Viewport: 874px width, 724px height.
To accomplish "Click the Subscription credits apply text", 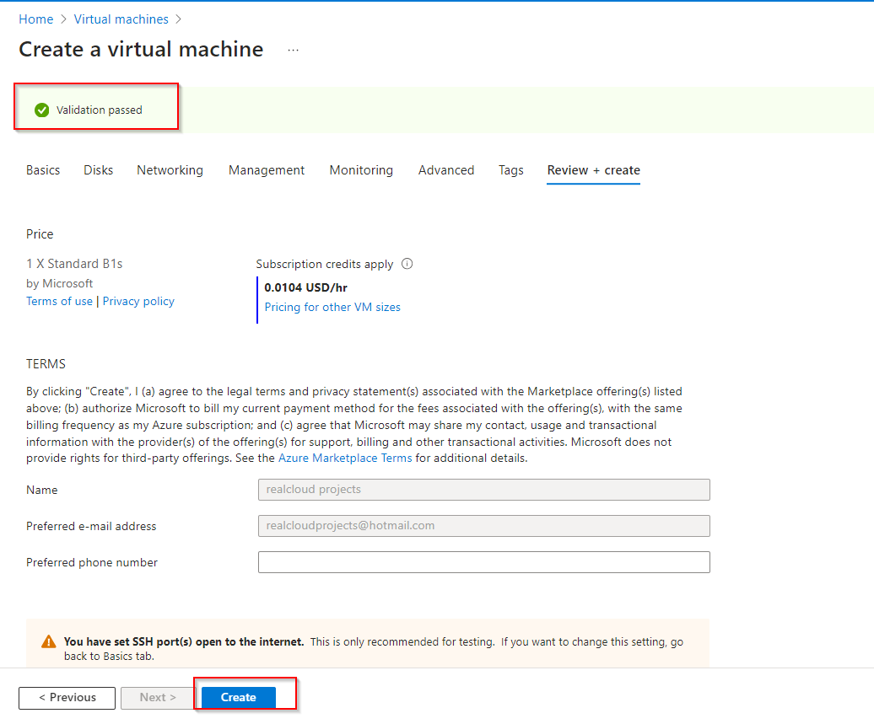I will coord(325,264).
